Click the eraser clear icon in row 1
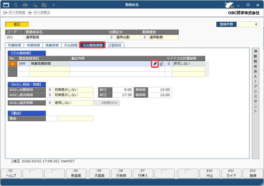Screen dimensions: 264x186 coord(161,64)
